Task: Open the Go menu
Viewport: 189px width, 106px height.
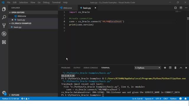Action: point(39,2)
